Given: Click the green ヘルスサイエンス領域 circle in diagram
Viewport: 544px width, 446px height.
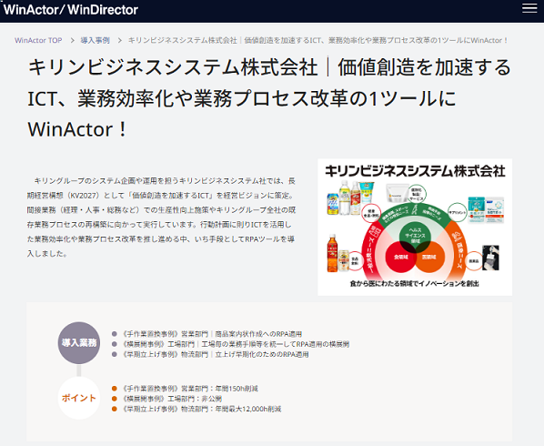Looking at the screenshot, I should pos(415,236).
